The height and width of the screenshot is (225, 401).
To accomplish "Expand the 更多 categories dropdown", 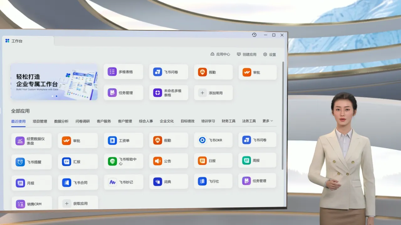I will [x=268, y=121].
